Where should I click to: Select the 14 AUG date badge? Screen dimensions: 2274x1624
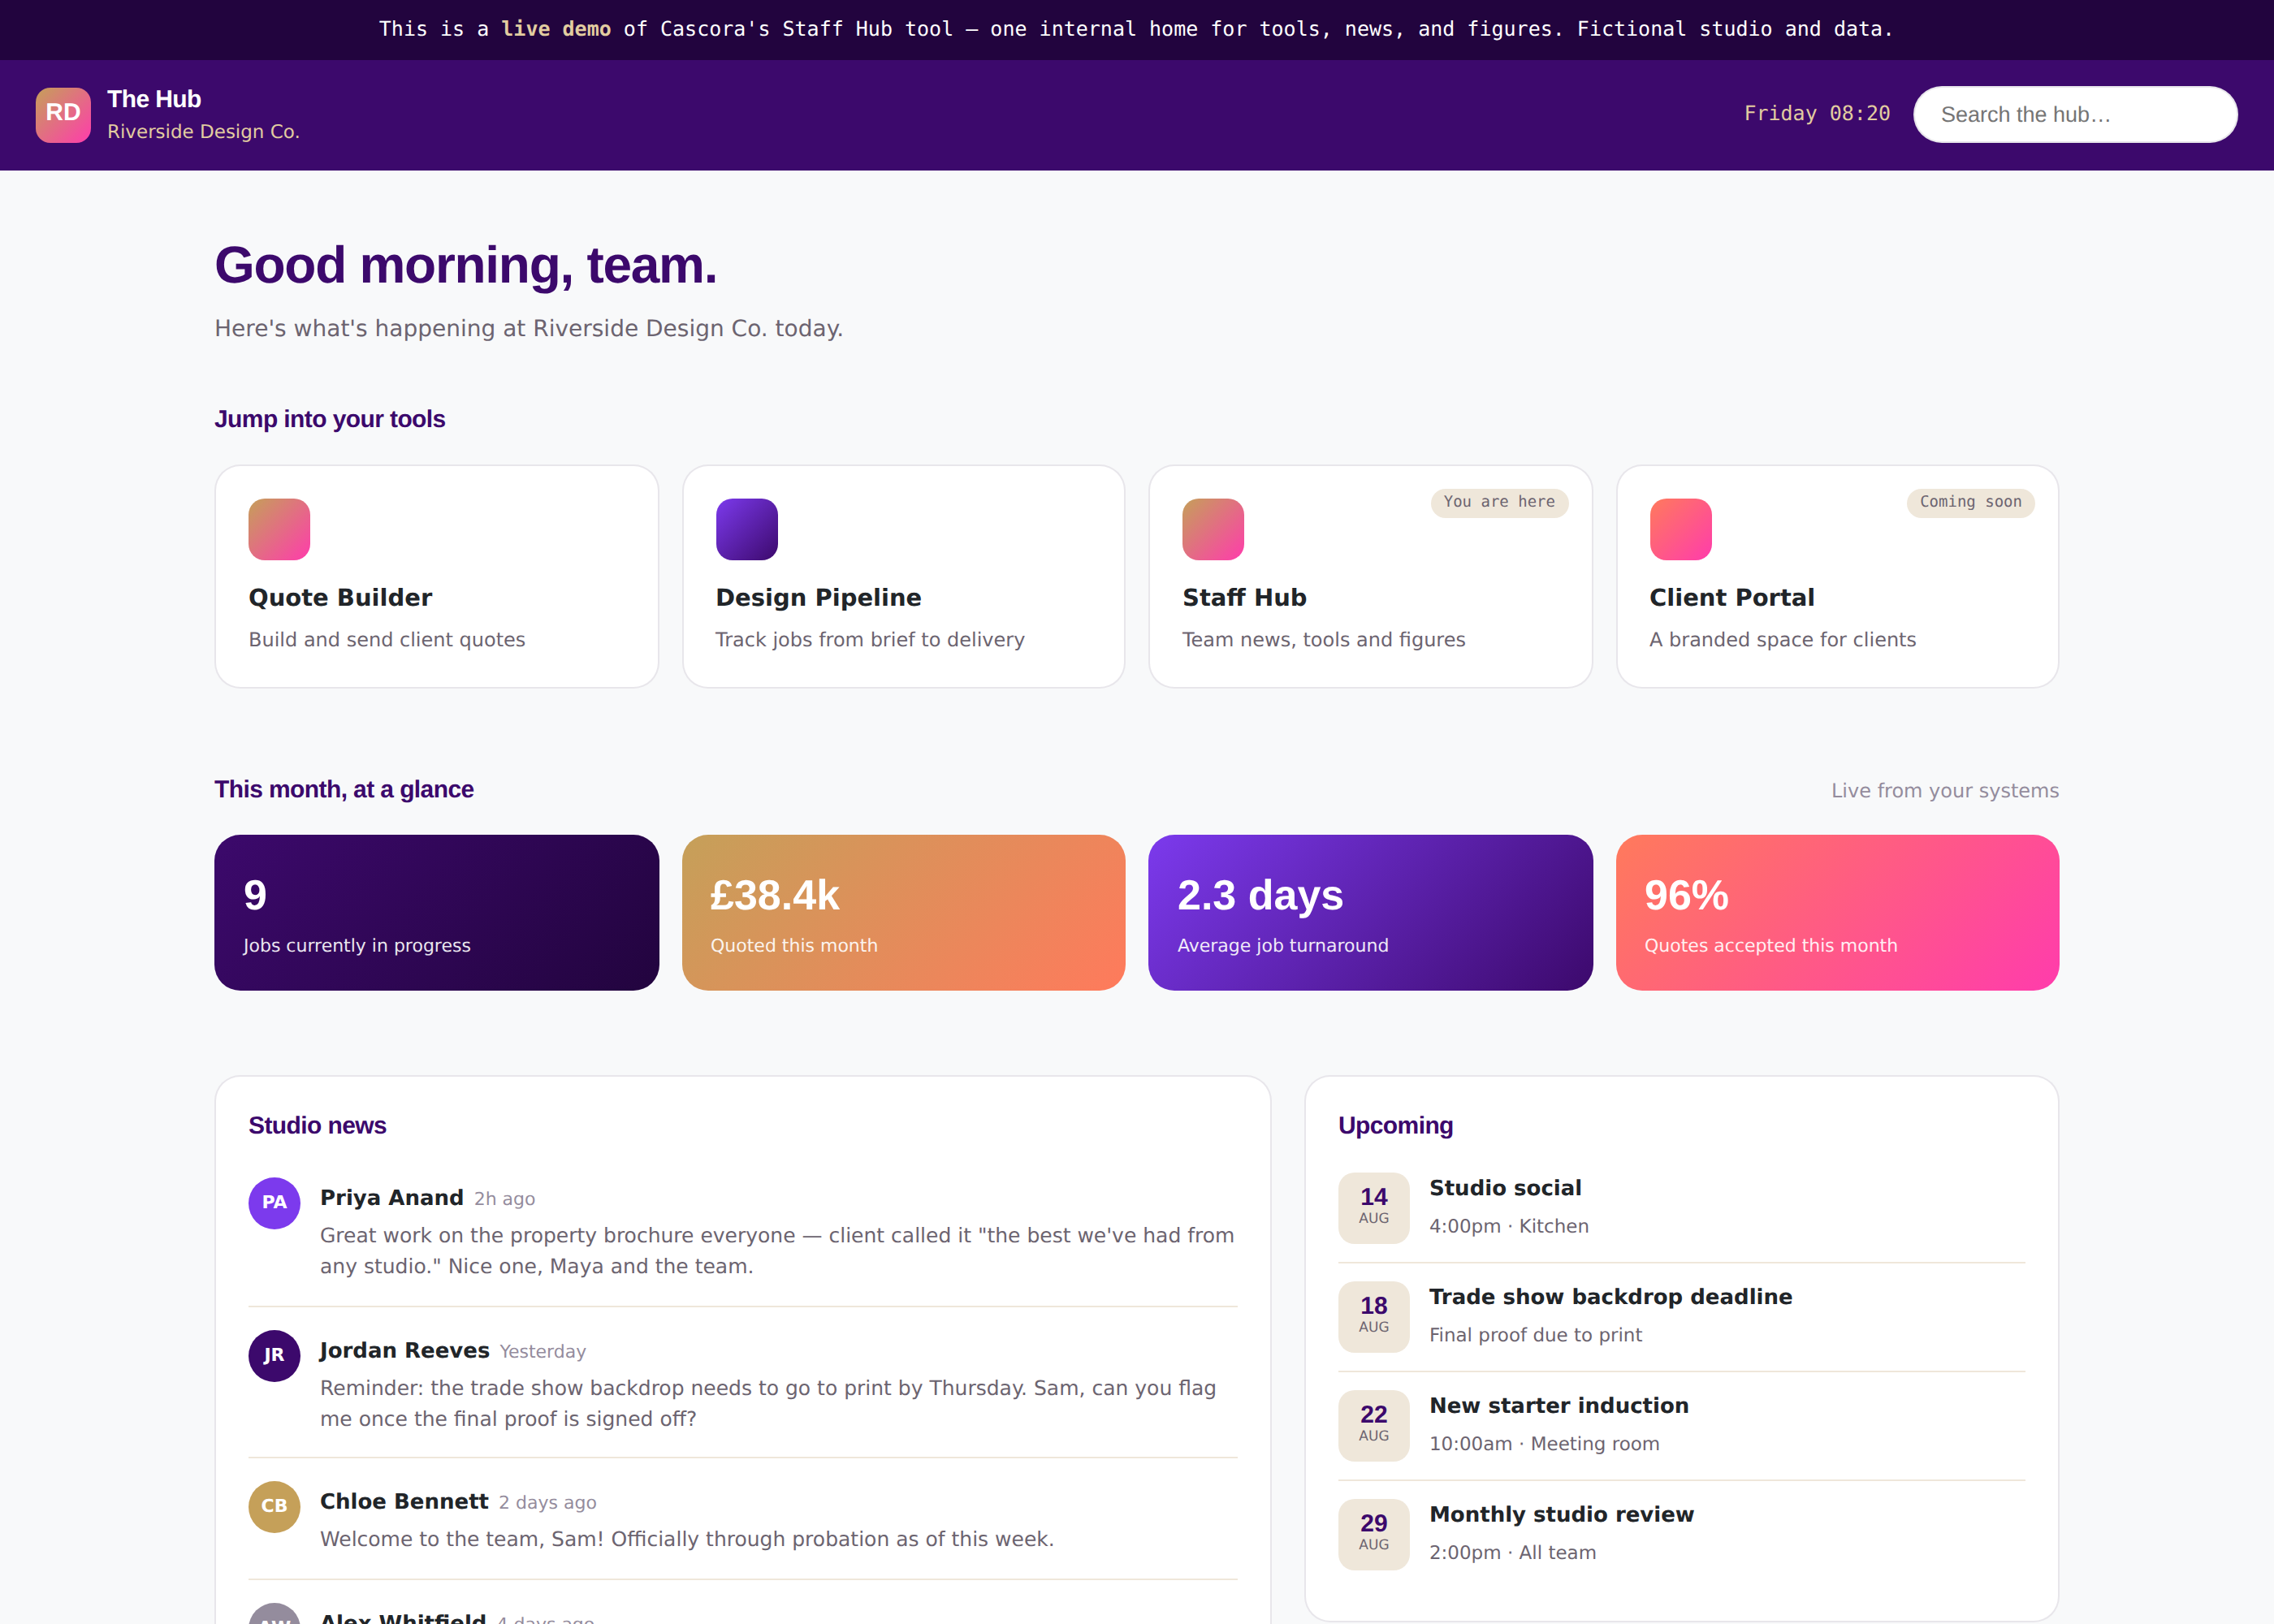(x=1373, y=1207)
